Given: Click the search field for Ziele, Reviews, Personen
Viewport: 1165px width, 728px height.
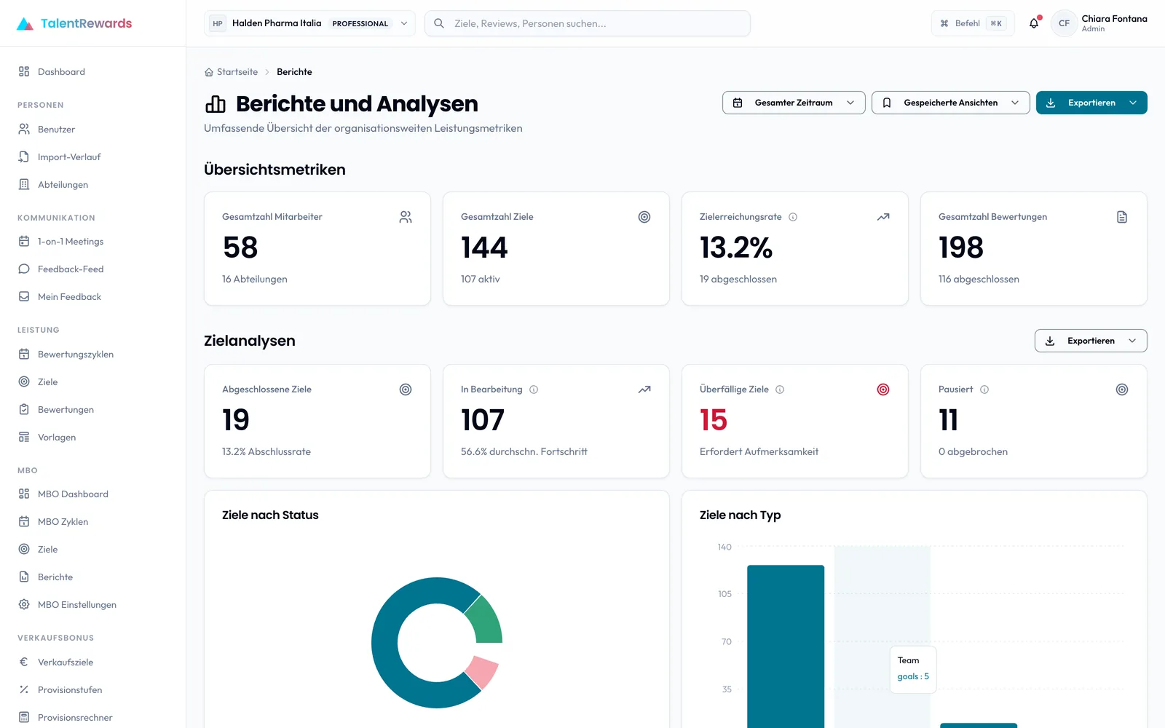Looking at the screenshot, I should click(x=588, y=23).
